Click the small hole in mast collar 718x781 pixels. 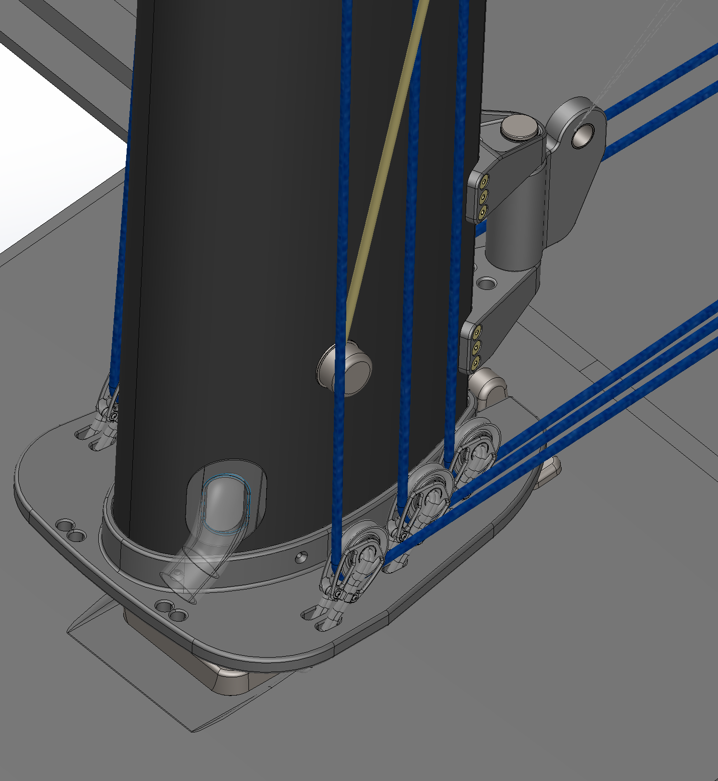tap(301, 556)
